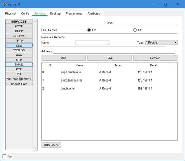Click the A Record type of smtp row

(105, 80)
